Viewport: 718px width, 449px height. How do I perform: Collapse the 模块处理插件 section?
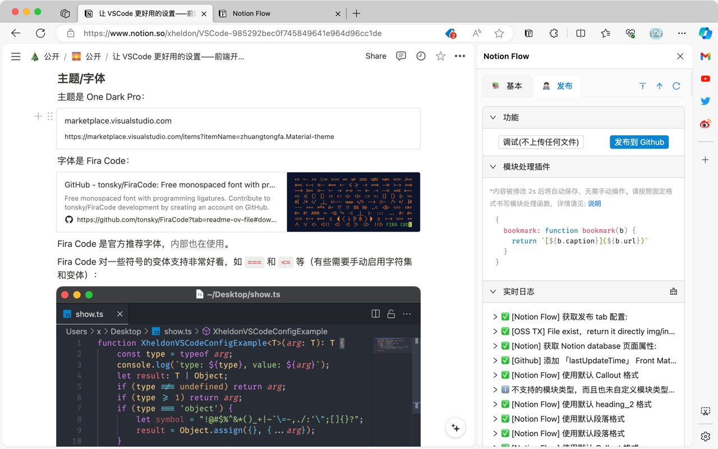click(x=493, y=167)
